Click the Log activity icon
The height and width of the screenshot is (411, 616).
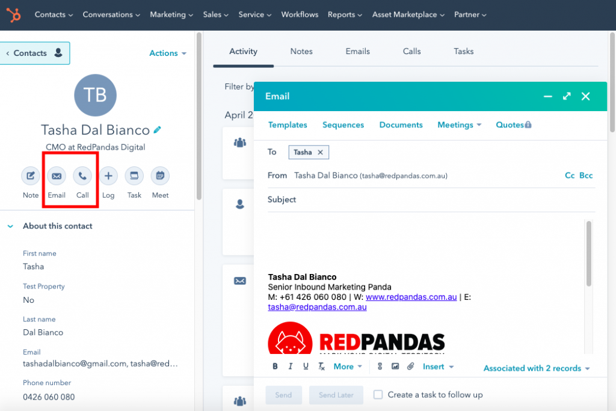[x=108, y=175]
